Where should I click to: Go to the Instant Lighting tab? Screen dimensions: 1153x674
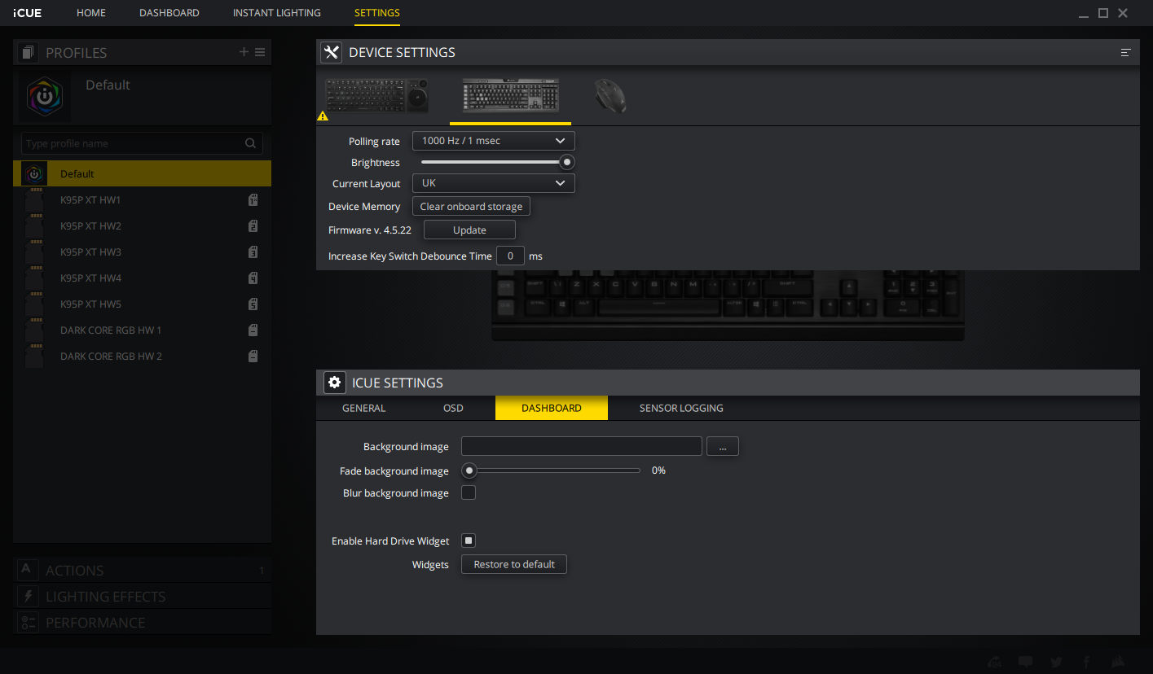pos(276,13)
